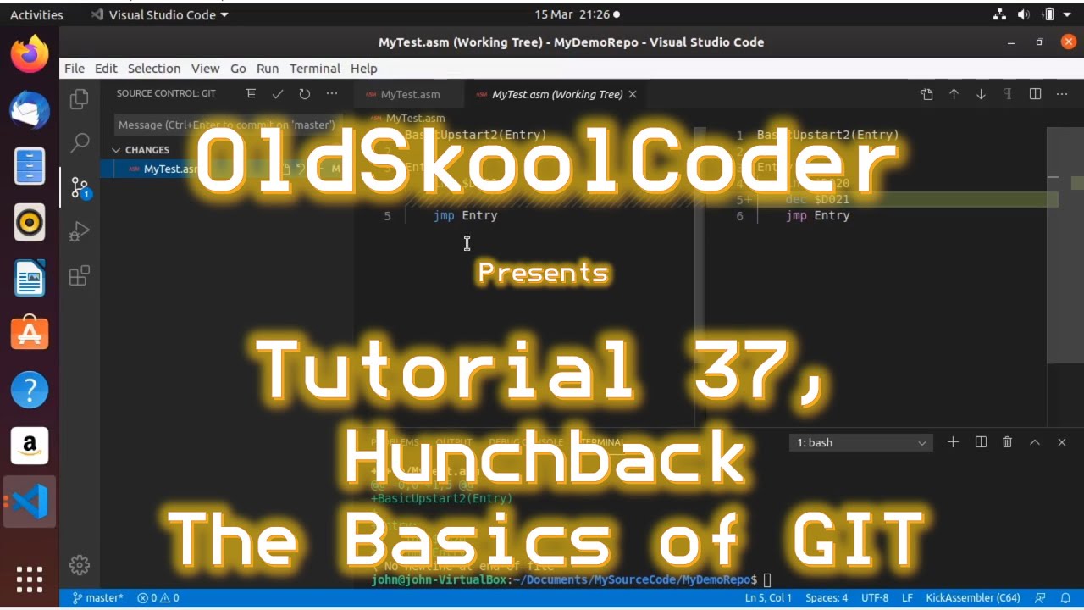Split the terminal panel
This screenshot has height=610, width=1084.
(981, 442)
